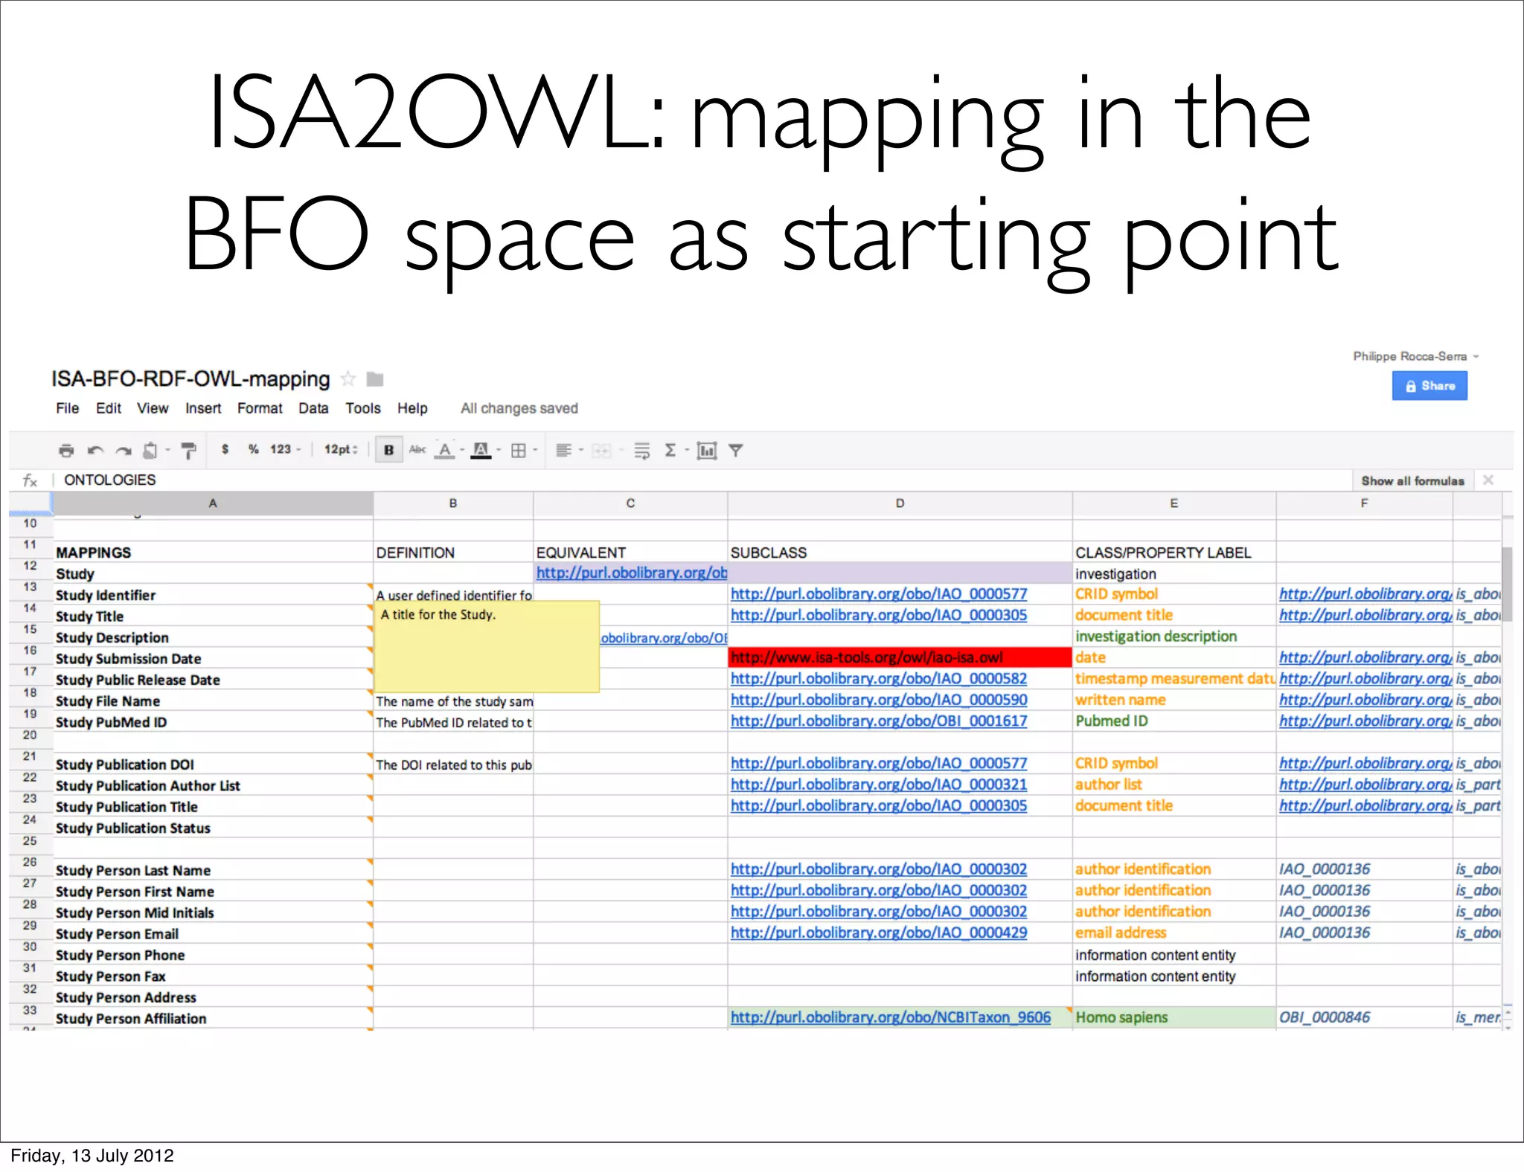Screen dimensions: 1524x1172
Task: Toggle strikethrough formatting
Action: click(x=417, y=449)
